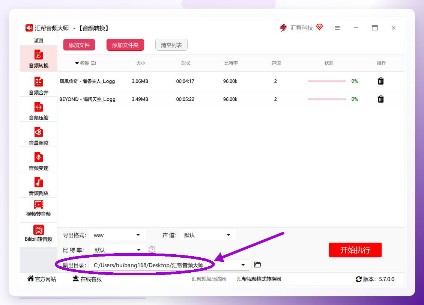Sort list by the 名称 column header

(x=86, y=63)
